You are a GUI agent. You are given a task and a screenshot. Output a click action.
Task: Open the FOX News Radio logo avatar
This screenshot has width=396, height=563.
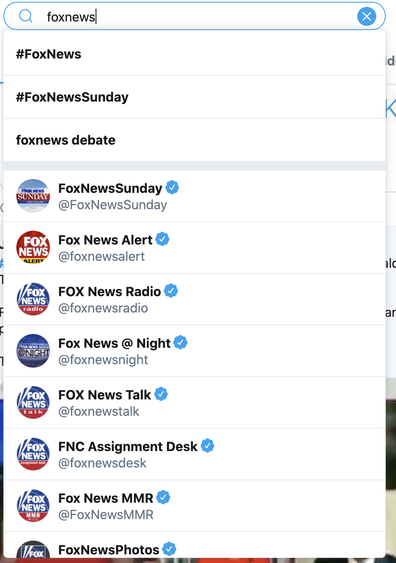33,299
